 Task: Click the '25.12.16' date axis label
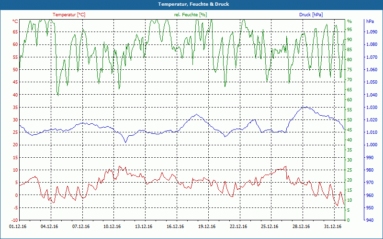click(270, 227)
